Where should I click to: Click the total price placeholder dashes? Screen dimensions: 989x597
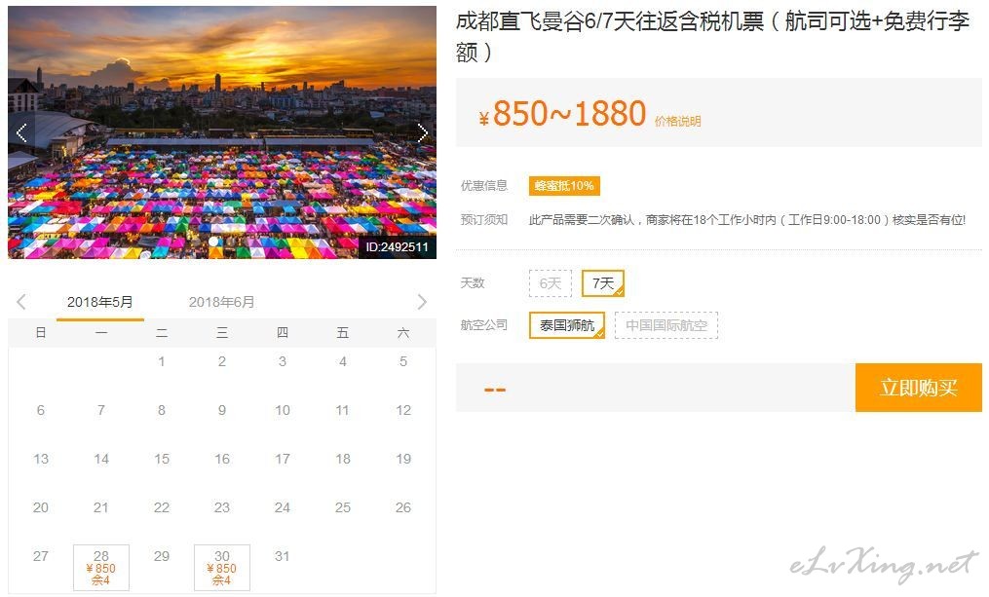click(x=495, y=391)
